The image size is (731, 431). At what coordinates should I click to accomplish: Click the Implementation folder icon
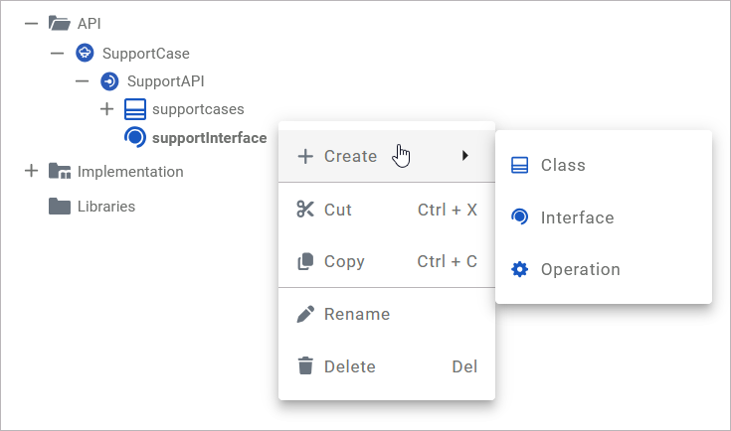60,171
